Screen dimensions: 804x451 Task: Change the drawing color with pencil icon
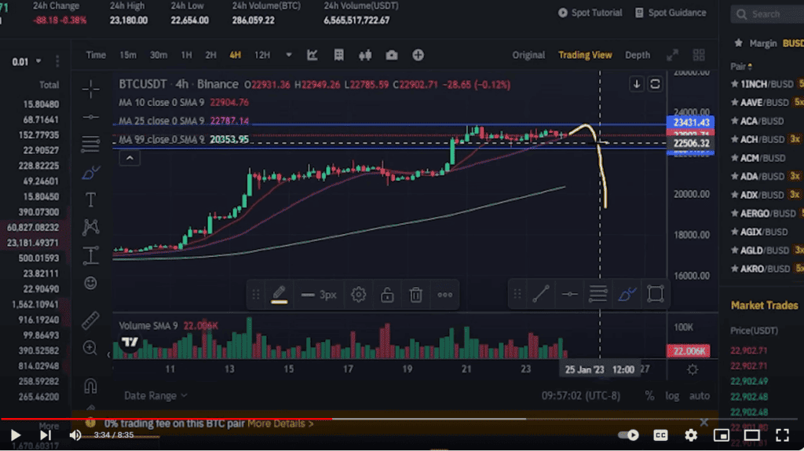279,295
